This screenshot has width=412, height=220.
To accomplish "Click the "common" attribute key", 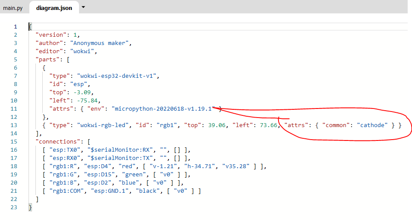I will coord(336,125).
